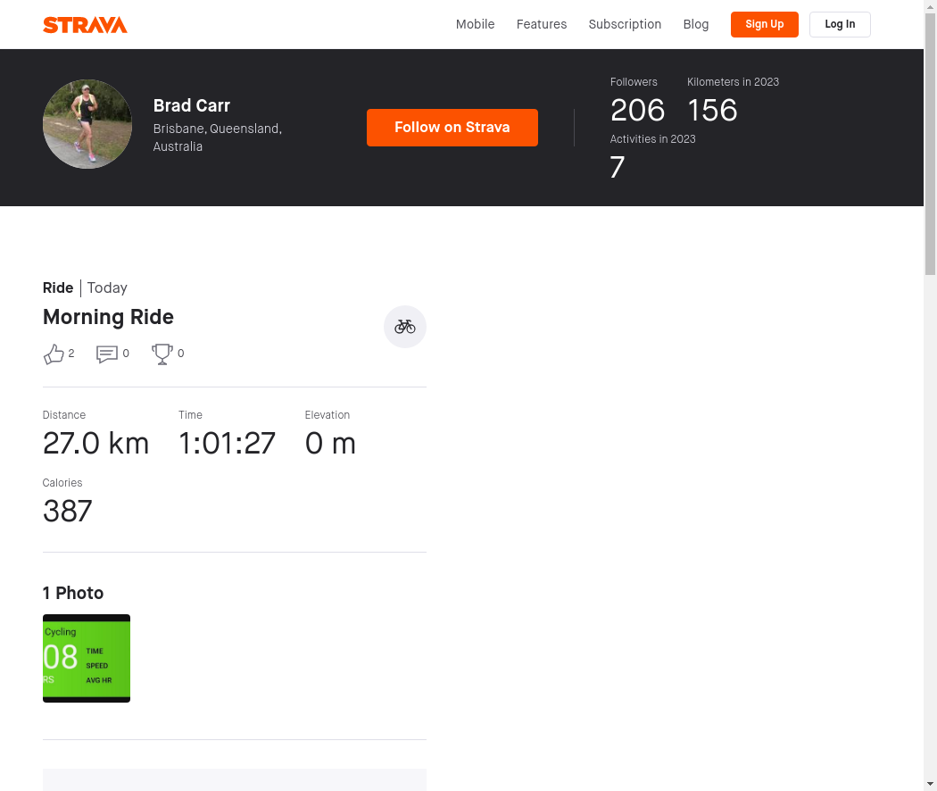Open the Brad Carr name link

point(191,106)
